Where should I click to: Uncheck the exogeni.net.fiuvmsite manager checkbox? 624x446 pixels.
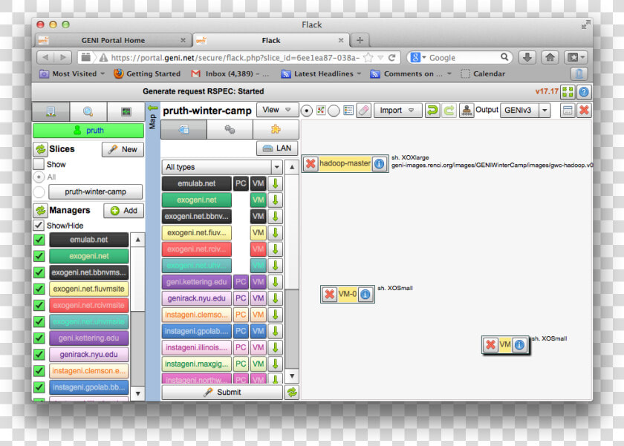tap(39, 289)
